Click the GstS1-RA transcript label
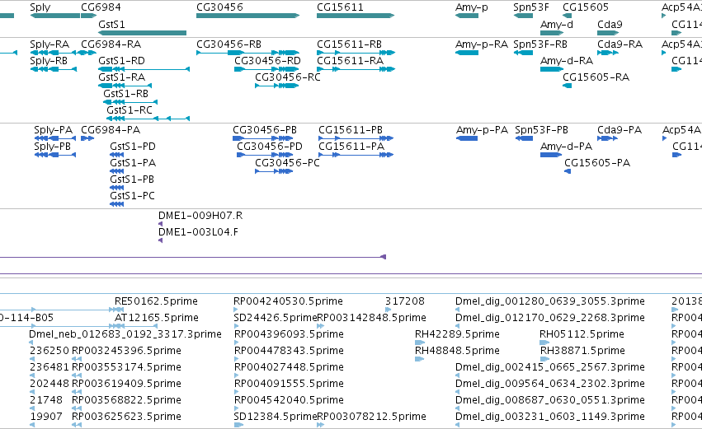The height and width of the screenshot is (429, 702). (122, 77)
